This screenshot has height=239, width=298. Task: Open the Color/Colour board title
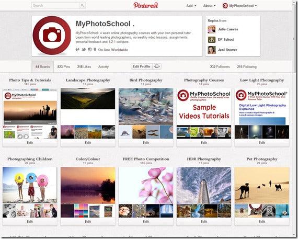[x=88, y=159]
